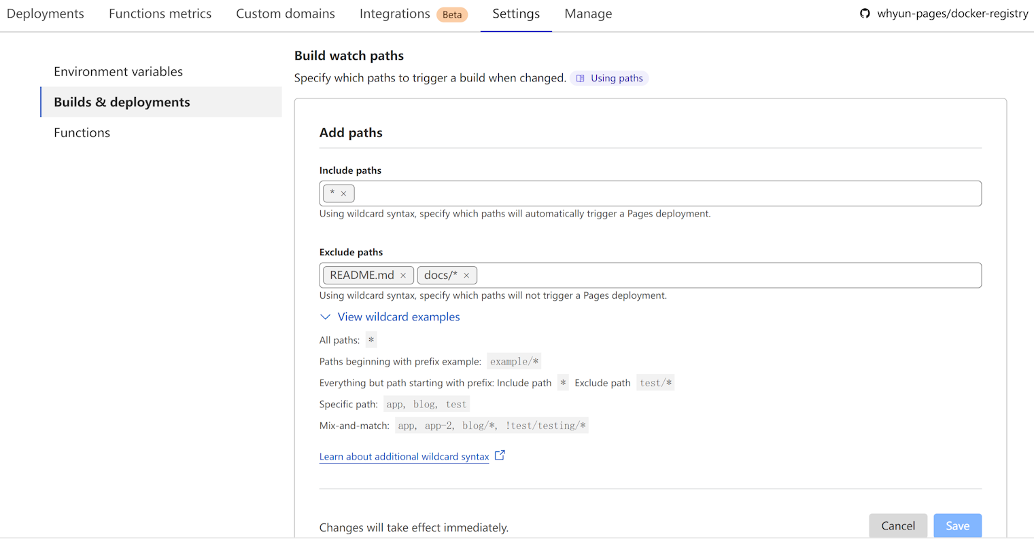Remove the README.md exclude path tag

pyautogui.click(x=403, y=276)
